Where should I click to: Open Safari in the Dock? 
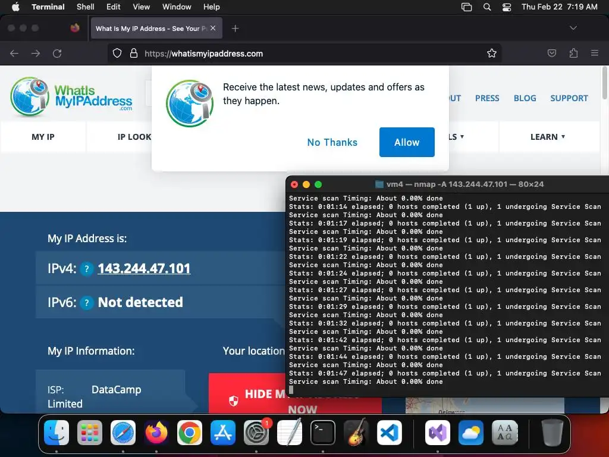coord(123,433)
